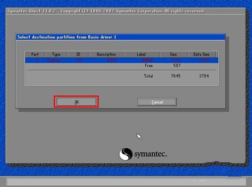Click the Data Size column header
Image resolution: width=252 pixels, height=187 pixels.
tap(201, 54)
